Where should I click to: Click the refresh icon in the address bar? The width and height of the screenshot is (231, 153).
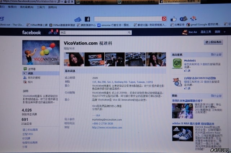pos(69,1)
